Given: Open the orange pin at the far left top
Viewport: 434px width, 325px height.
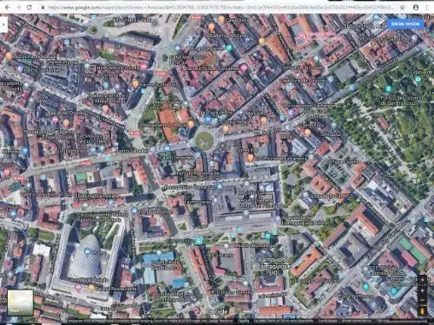Looking at the screenshot, I should pos(9,55).
